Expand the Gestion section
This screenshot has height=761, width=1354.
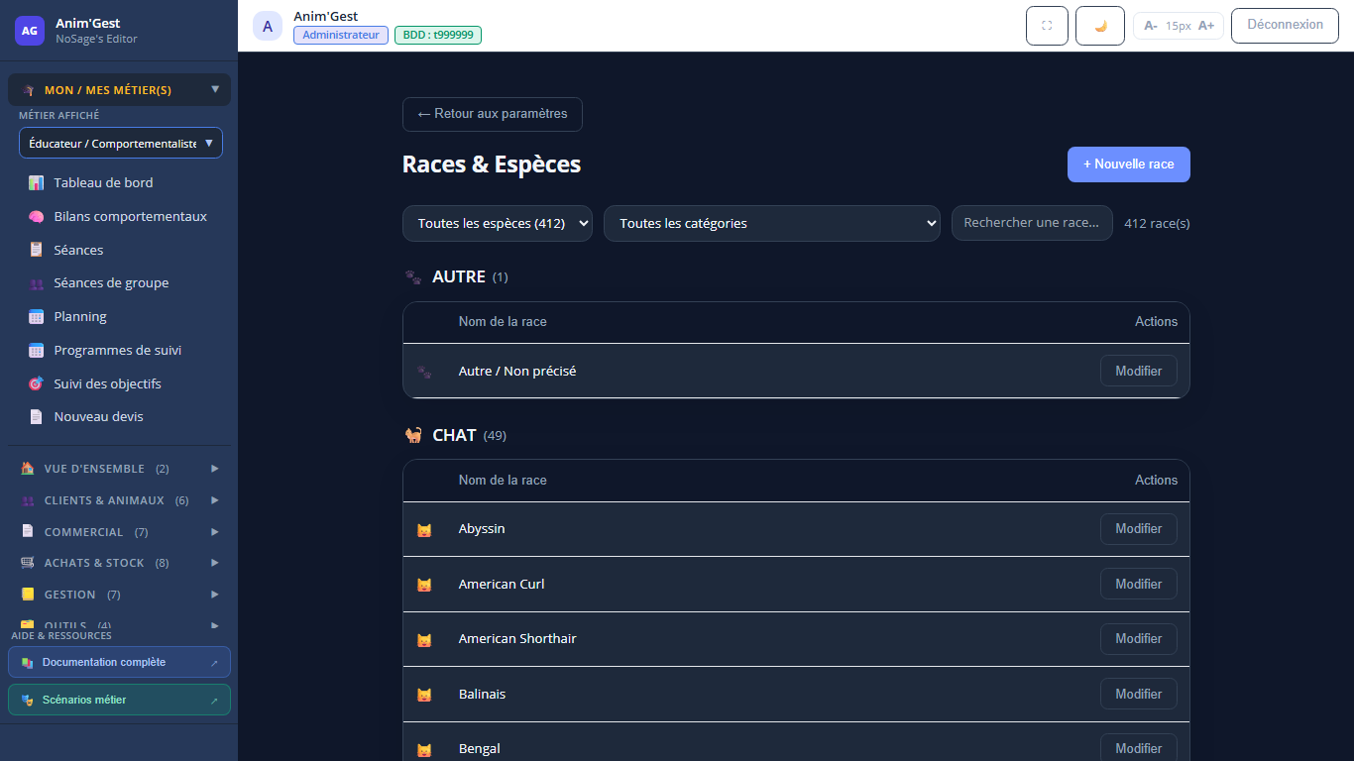(119, 595)
